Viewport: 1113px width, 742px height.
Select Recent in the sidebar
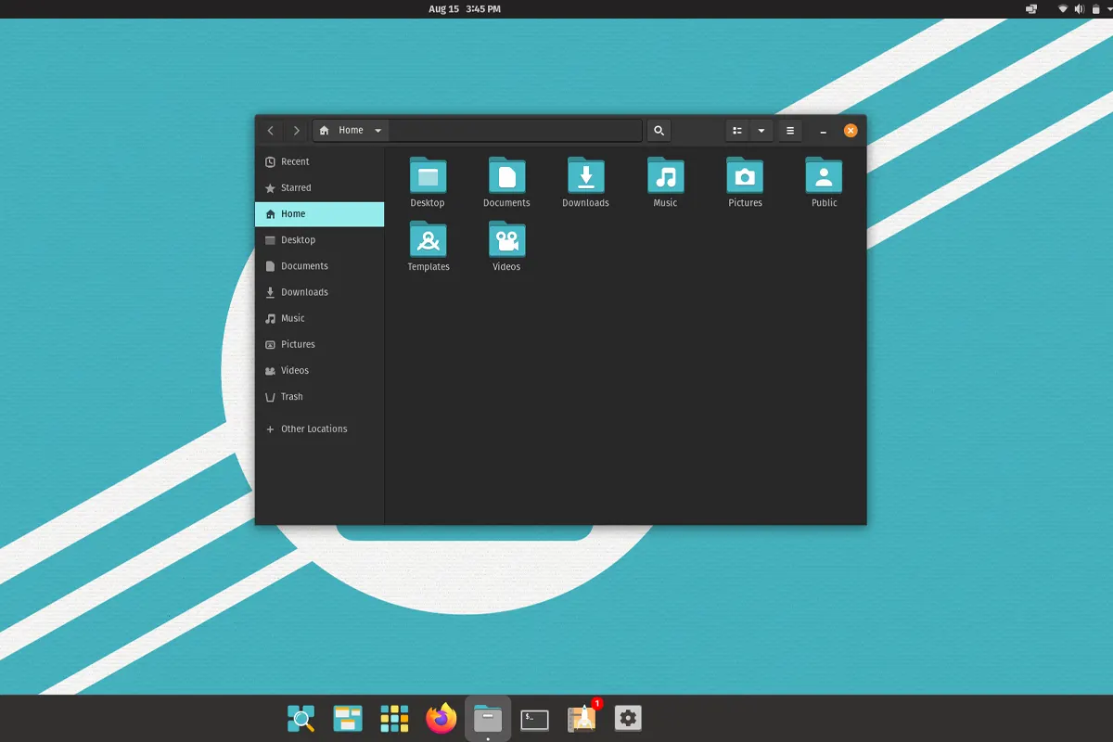tap(295, 161)
